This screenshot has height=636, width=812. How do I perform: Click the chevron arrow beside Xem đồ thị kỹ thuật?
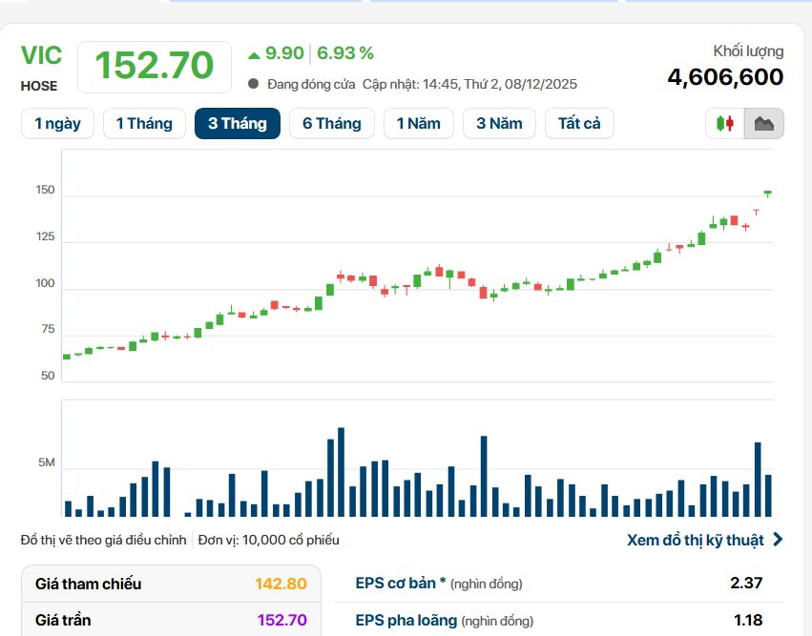778,540
